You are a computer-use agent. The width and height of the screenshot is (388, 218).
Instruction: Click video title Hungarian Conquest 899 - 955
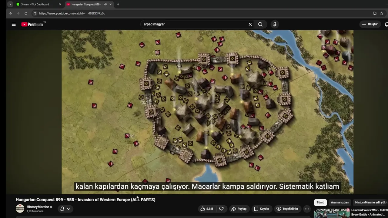coord(85,200)
